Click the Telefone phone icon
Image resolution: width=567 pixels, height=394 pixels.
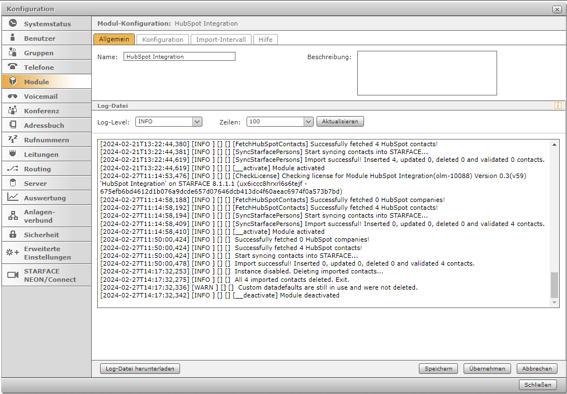(x=12, y=67)
